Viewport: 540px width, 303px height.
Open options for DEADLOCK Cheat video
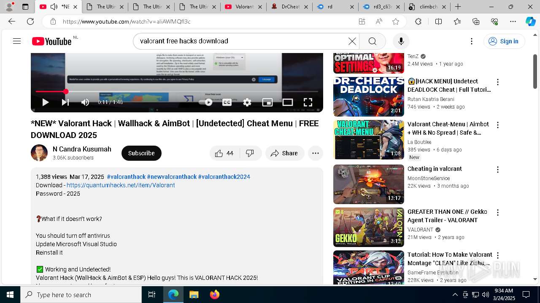pyautogui.click(x=498, y=82)
